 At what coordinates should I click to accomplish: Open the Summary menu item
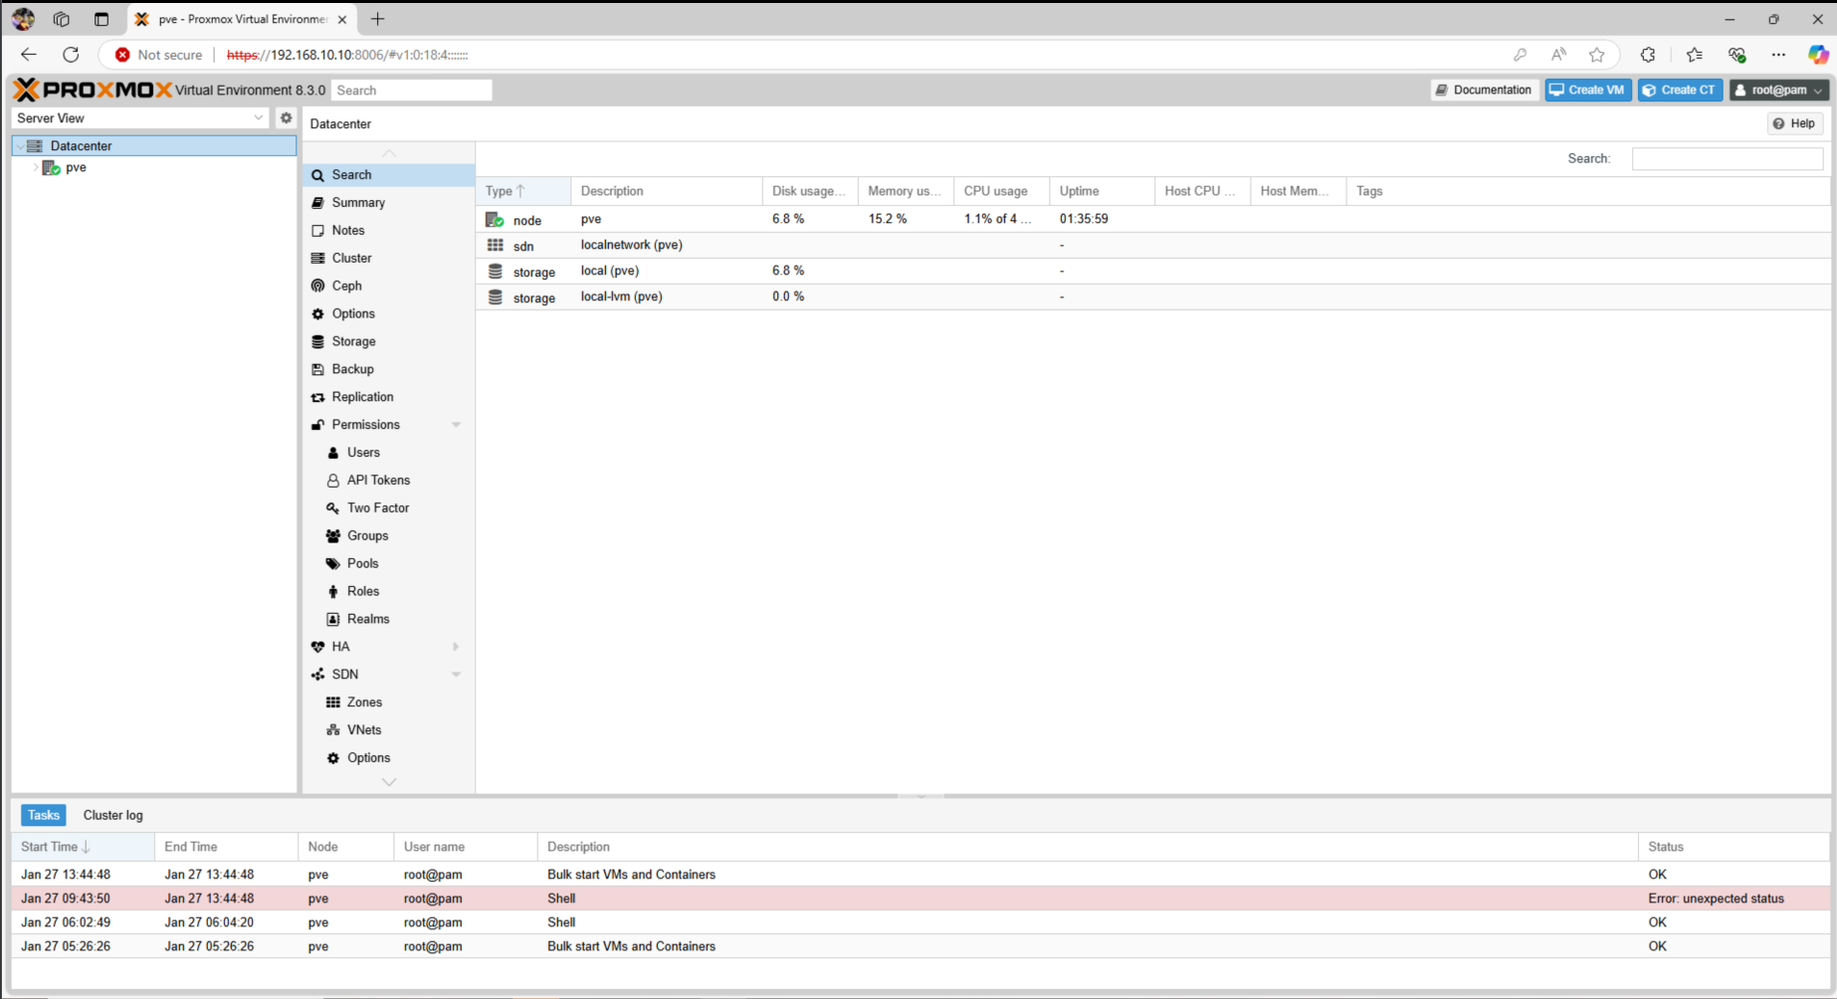pos(388,202)
